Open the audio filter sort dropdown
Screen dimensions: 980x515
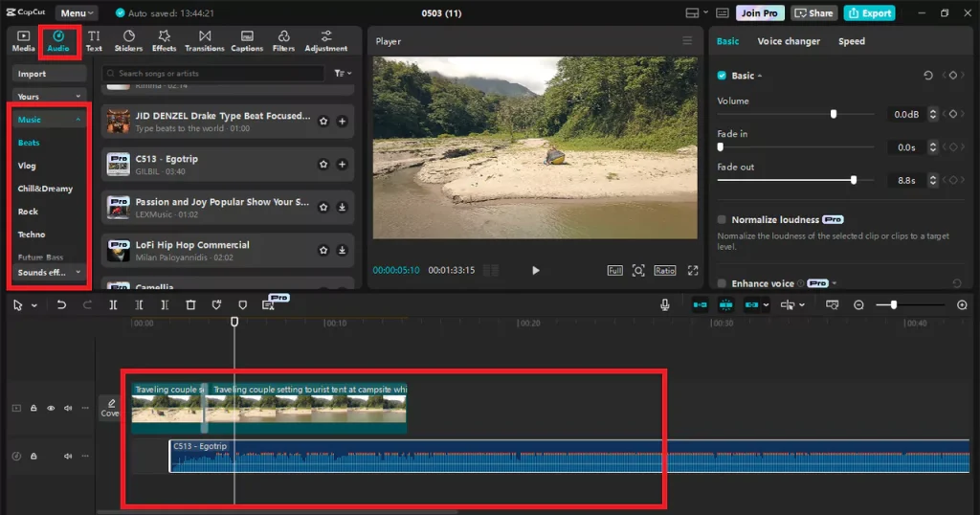coord(343,73)
